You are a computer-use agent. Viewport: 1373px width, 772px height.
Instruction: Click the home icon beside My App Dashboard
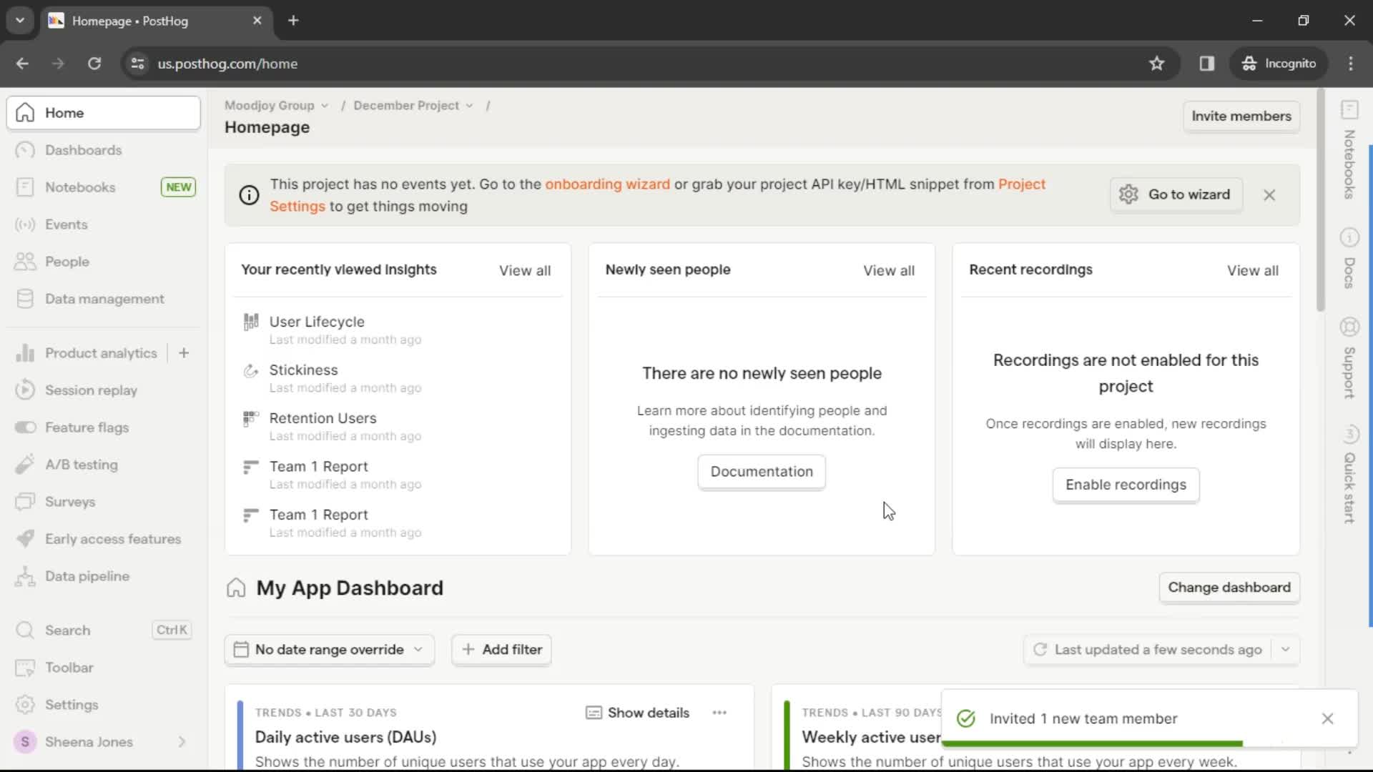(236, 588)
